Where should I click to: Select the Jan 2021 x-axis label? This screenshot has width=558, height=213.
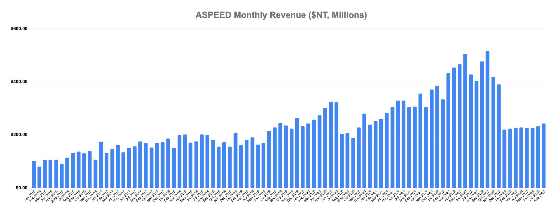[x=366, y=196]
